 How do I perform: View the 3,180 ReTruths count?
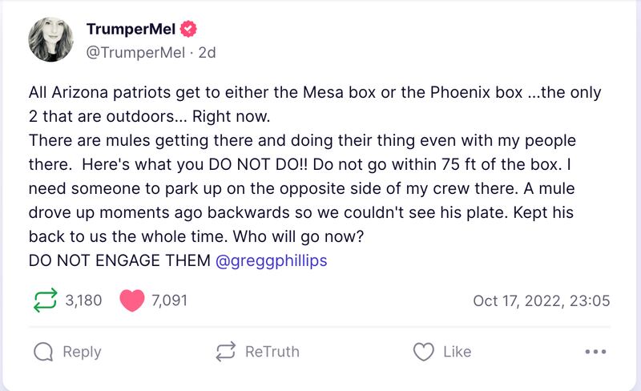pyautogui.click(x=83, y=300)
